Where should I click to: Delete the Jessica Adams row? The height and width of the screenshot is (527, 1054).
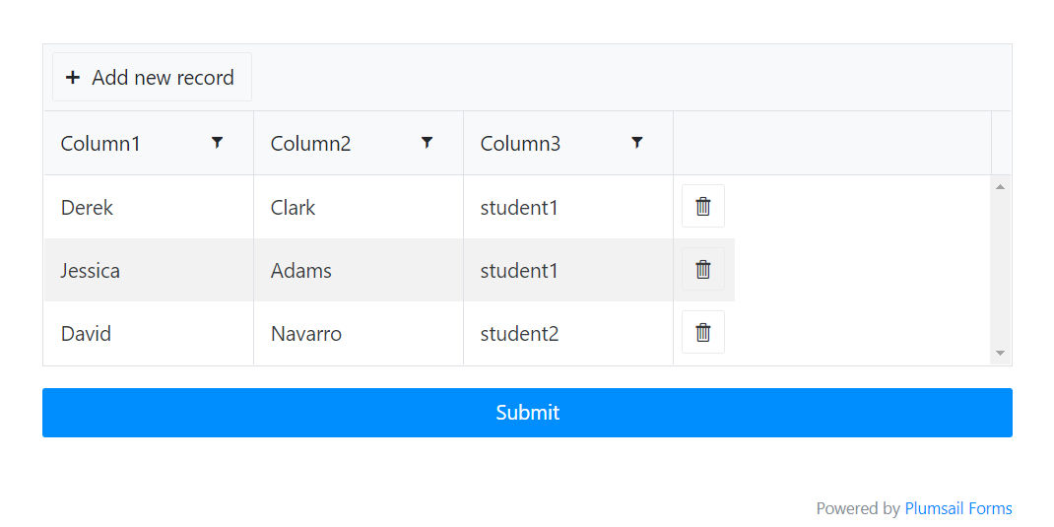(x=702, y=269)
